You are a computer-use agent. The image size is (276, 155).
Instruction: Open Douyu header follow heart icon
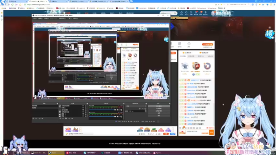point(186,12)
